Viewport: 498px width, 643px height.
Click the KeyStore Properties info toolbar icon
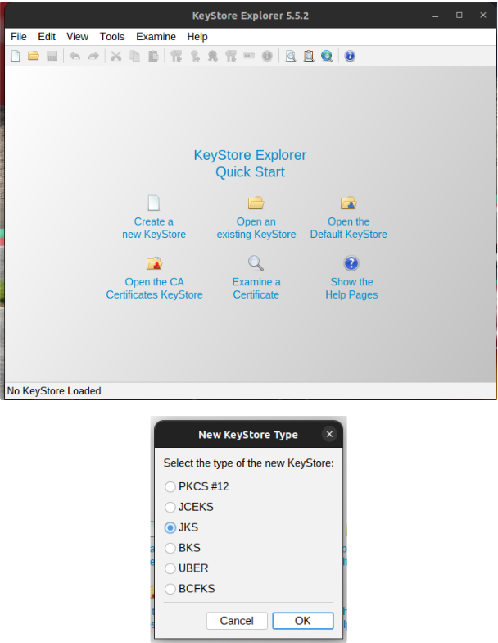[x=267, y=56]
